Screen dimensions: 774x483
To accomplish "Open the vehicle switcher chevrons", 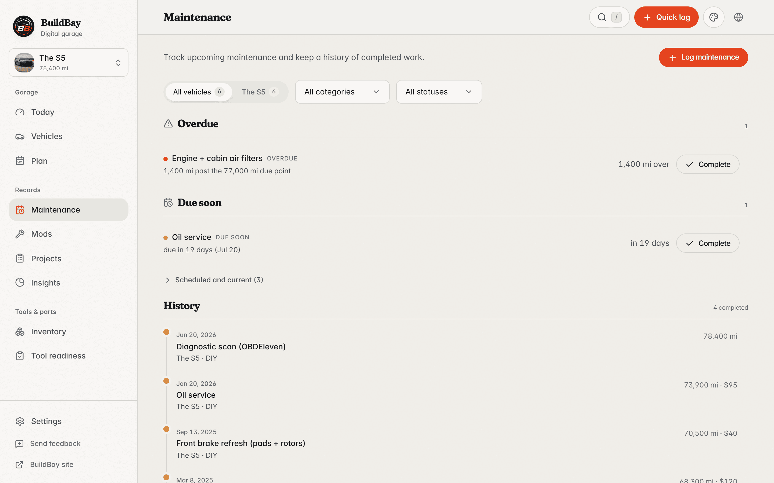I will pos(118,63).
